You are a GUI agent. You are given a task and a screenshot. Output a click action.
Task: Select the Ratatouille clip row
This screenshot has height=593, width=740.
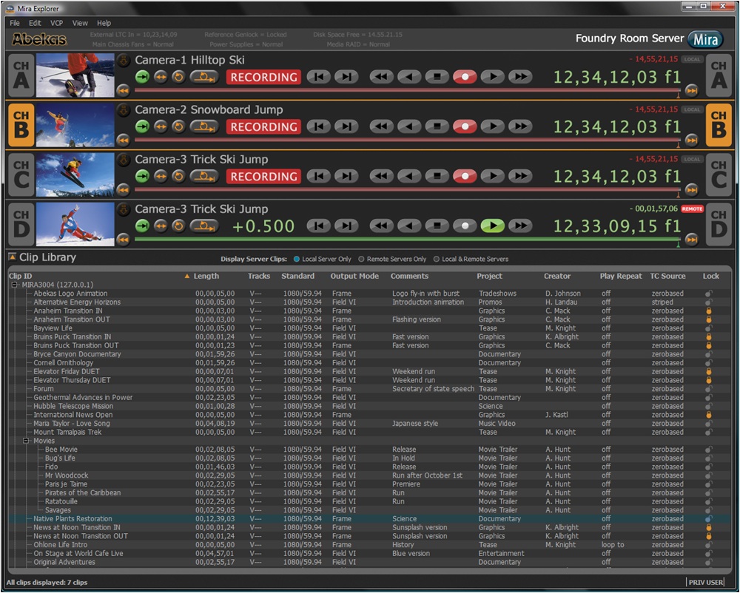coord(370,501)
